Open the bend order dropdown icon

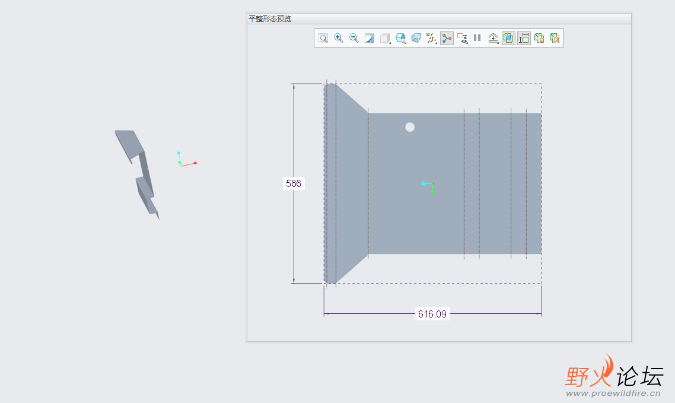(x=493, y=38)
